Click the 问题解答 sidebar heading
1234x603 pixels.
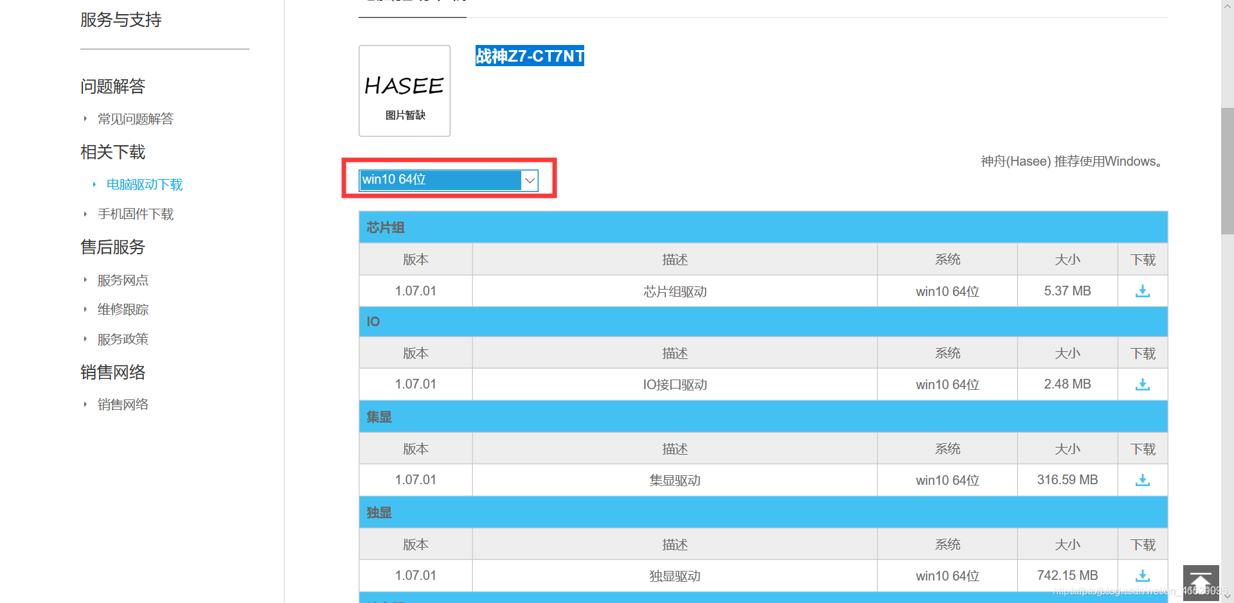[113, 86]
